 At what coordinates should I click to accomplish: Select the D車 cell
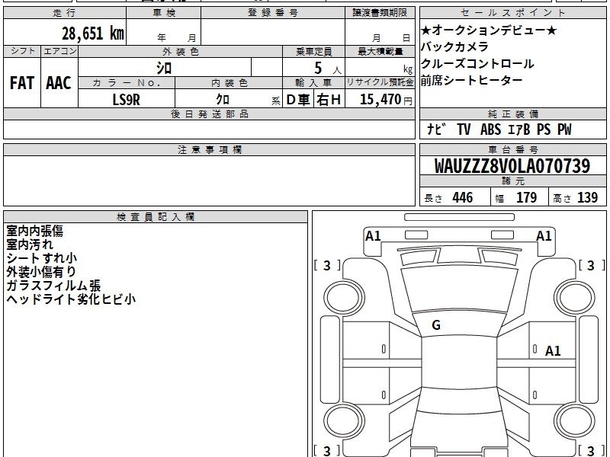tap(298, 100)
